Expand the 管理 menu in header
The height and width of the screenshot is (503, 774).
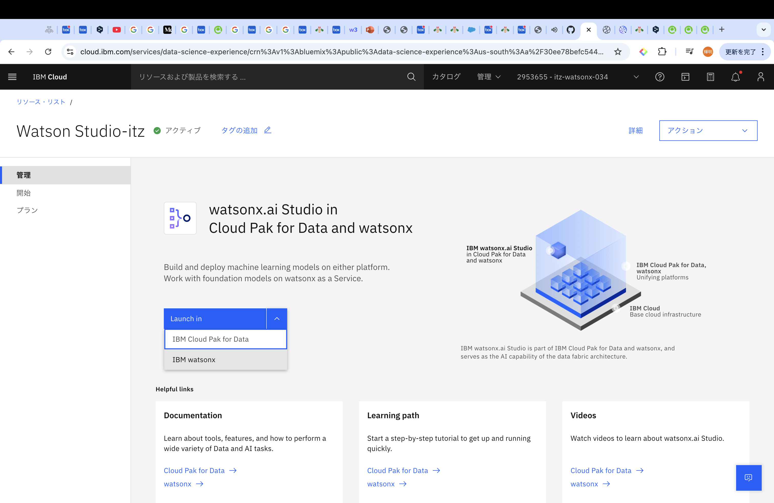(488, 77)
